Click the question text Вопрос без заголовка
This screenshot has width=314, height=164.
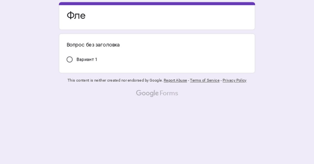click(93, 45)
